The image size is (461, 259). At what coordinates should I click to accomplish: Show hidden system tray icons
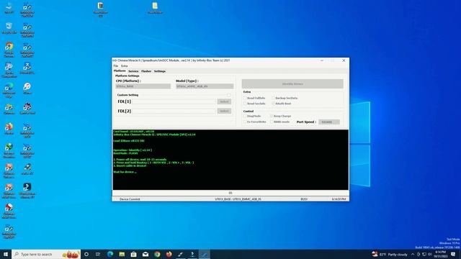[x=413, y=254]
